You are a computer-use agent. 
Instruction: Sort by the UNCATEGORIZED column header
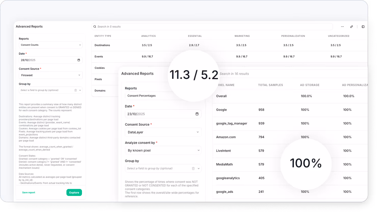(339, 36)
